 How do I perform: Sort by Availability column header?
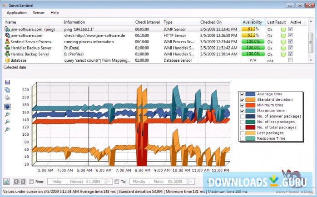click(x=253, y=22)
